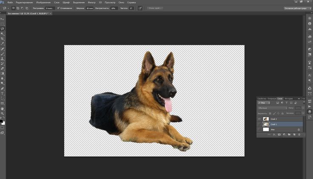The height and width of the screenshot is (179, 313).
Task: Select the Фон layer thumbnail
Action: point(266,129)
